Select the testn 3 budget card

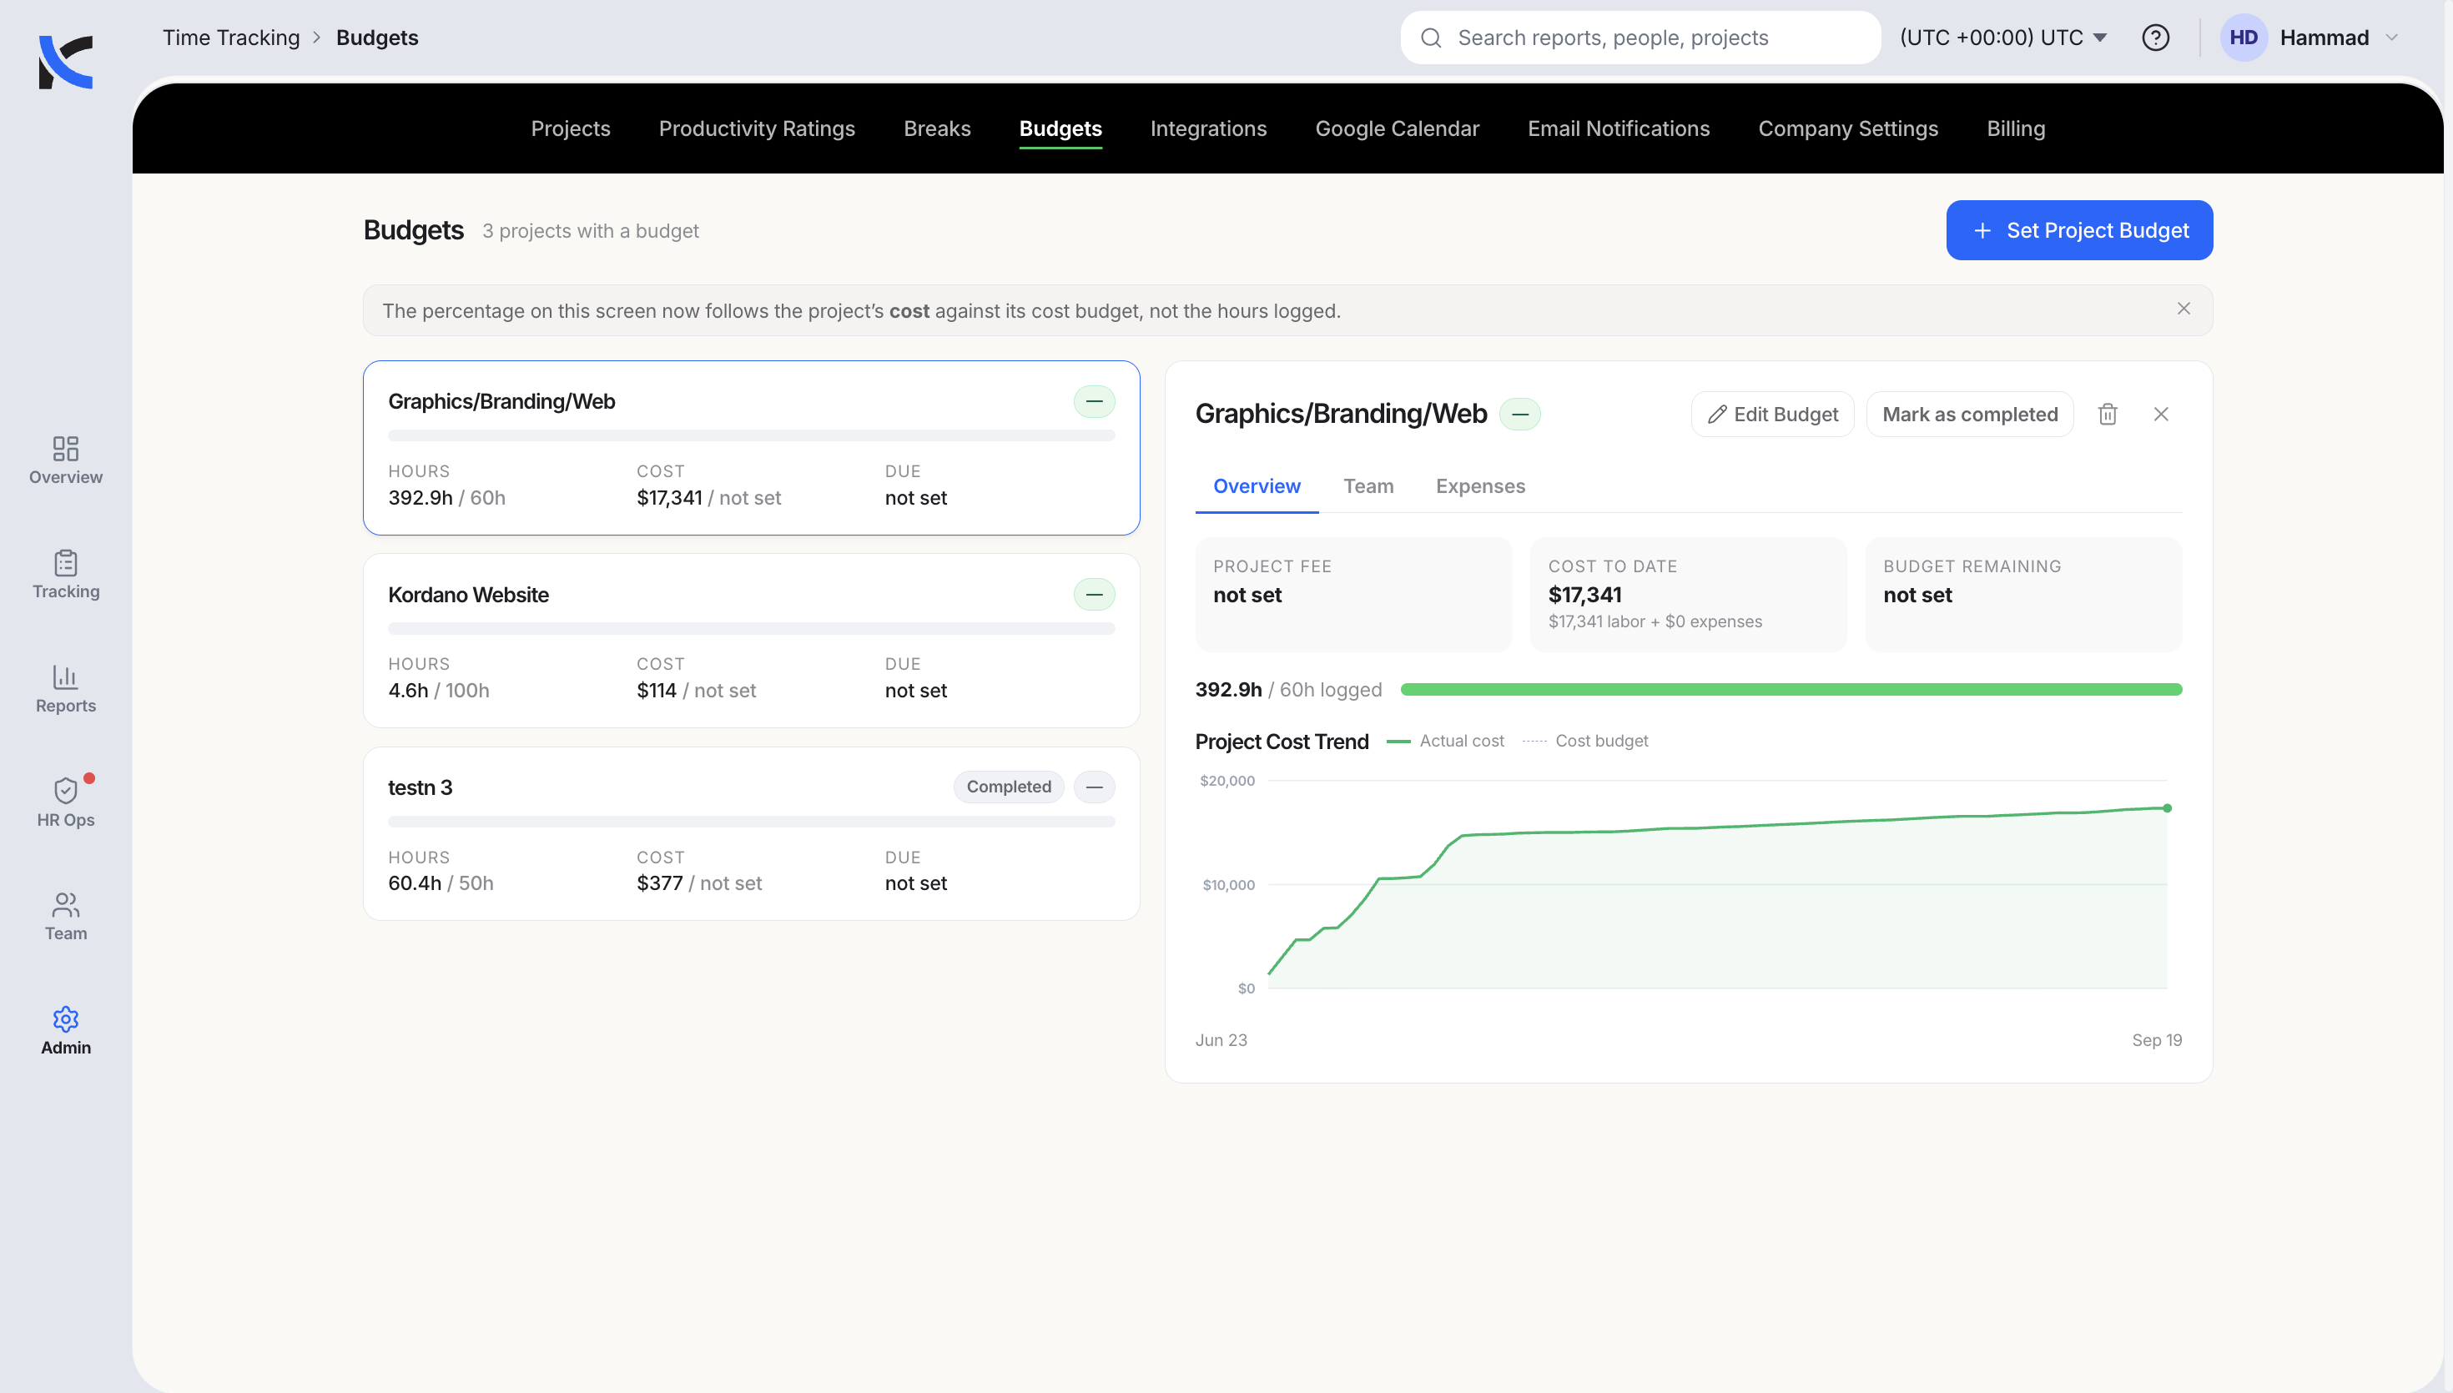(751, 834)
